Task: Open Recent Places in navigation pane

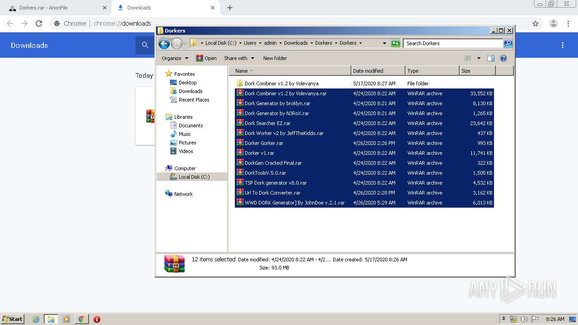Action: pos(190,100)
